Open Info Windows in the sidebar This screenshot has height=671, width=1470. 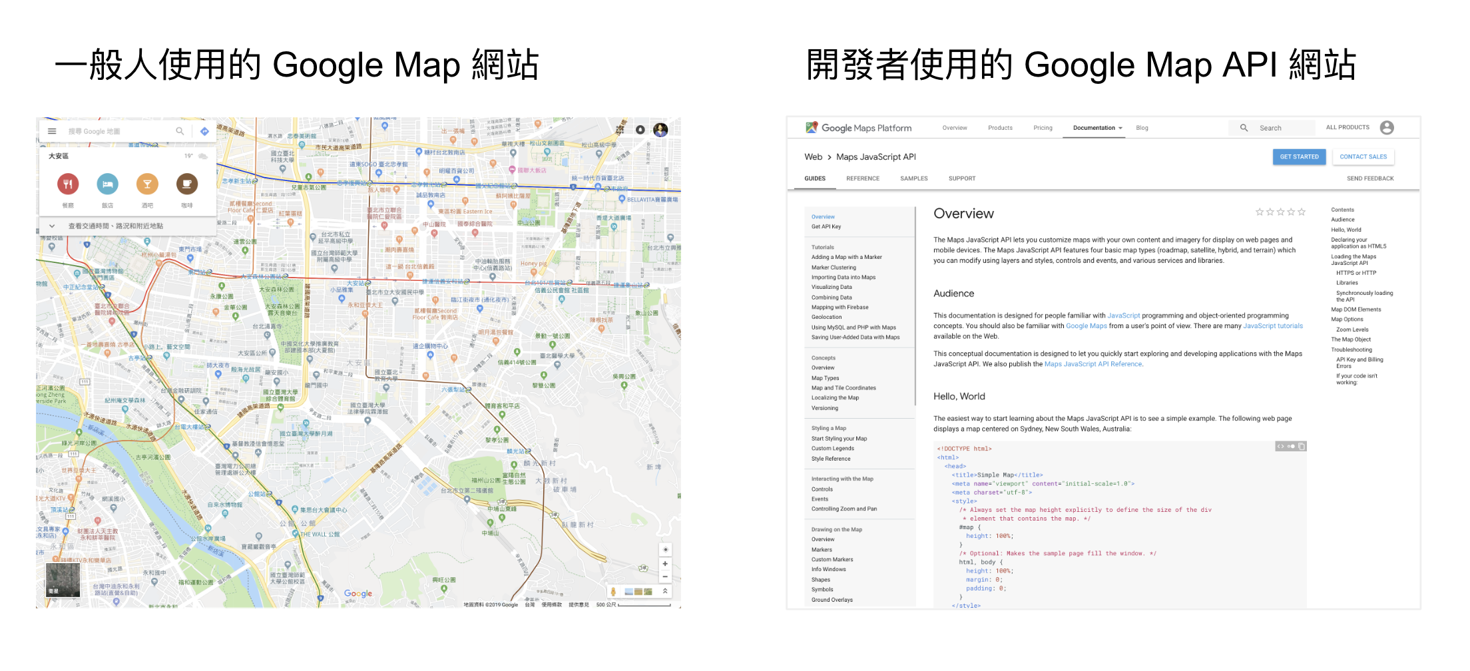point(828,570)
